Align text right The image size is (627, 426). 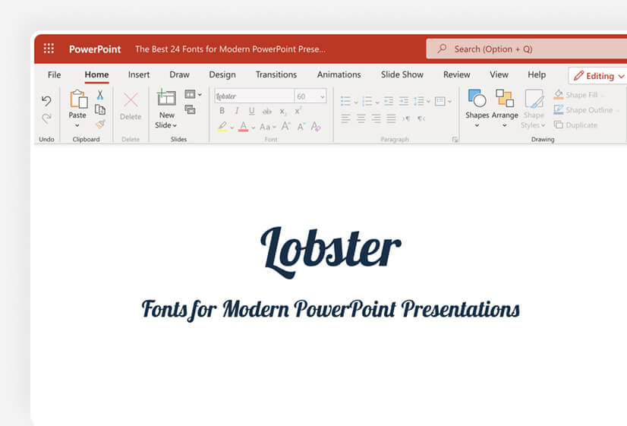[376, 118]
